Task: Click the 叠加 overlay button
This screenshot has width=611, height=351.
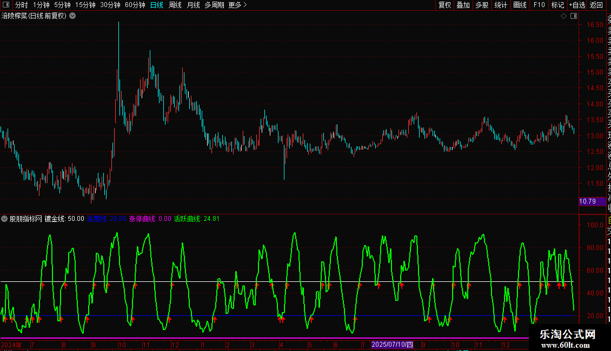Action: pyautogui.click(x=463, y=5)
